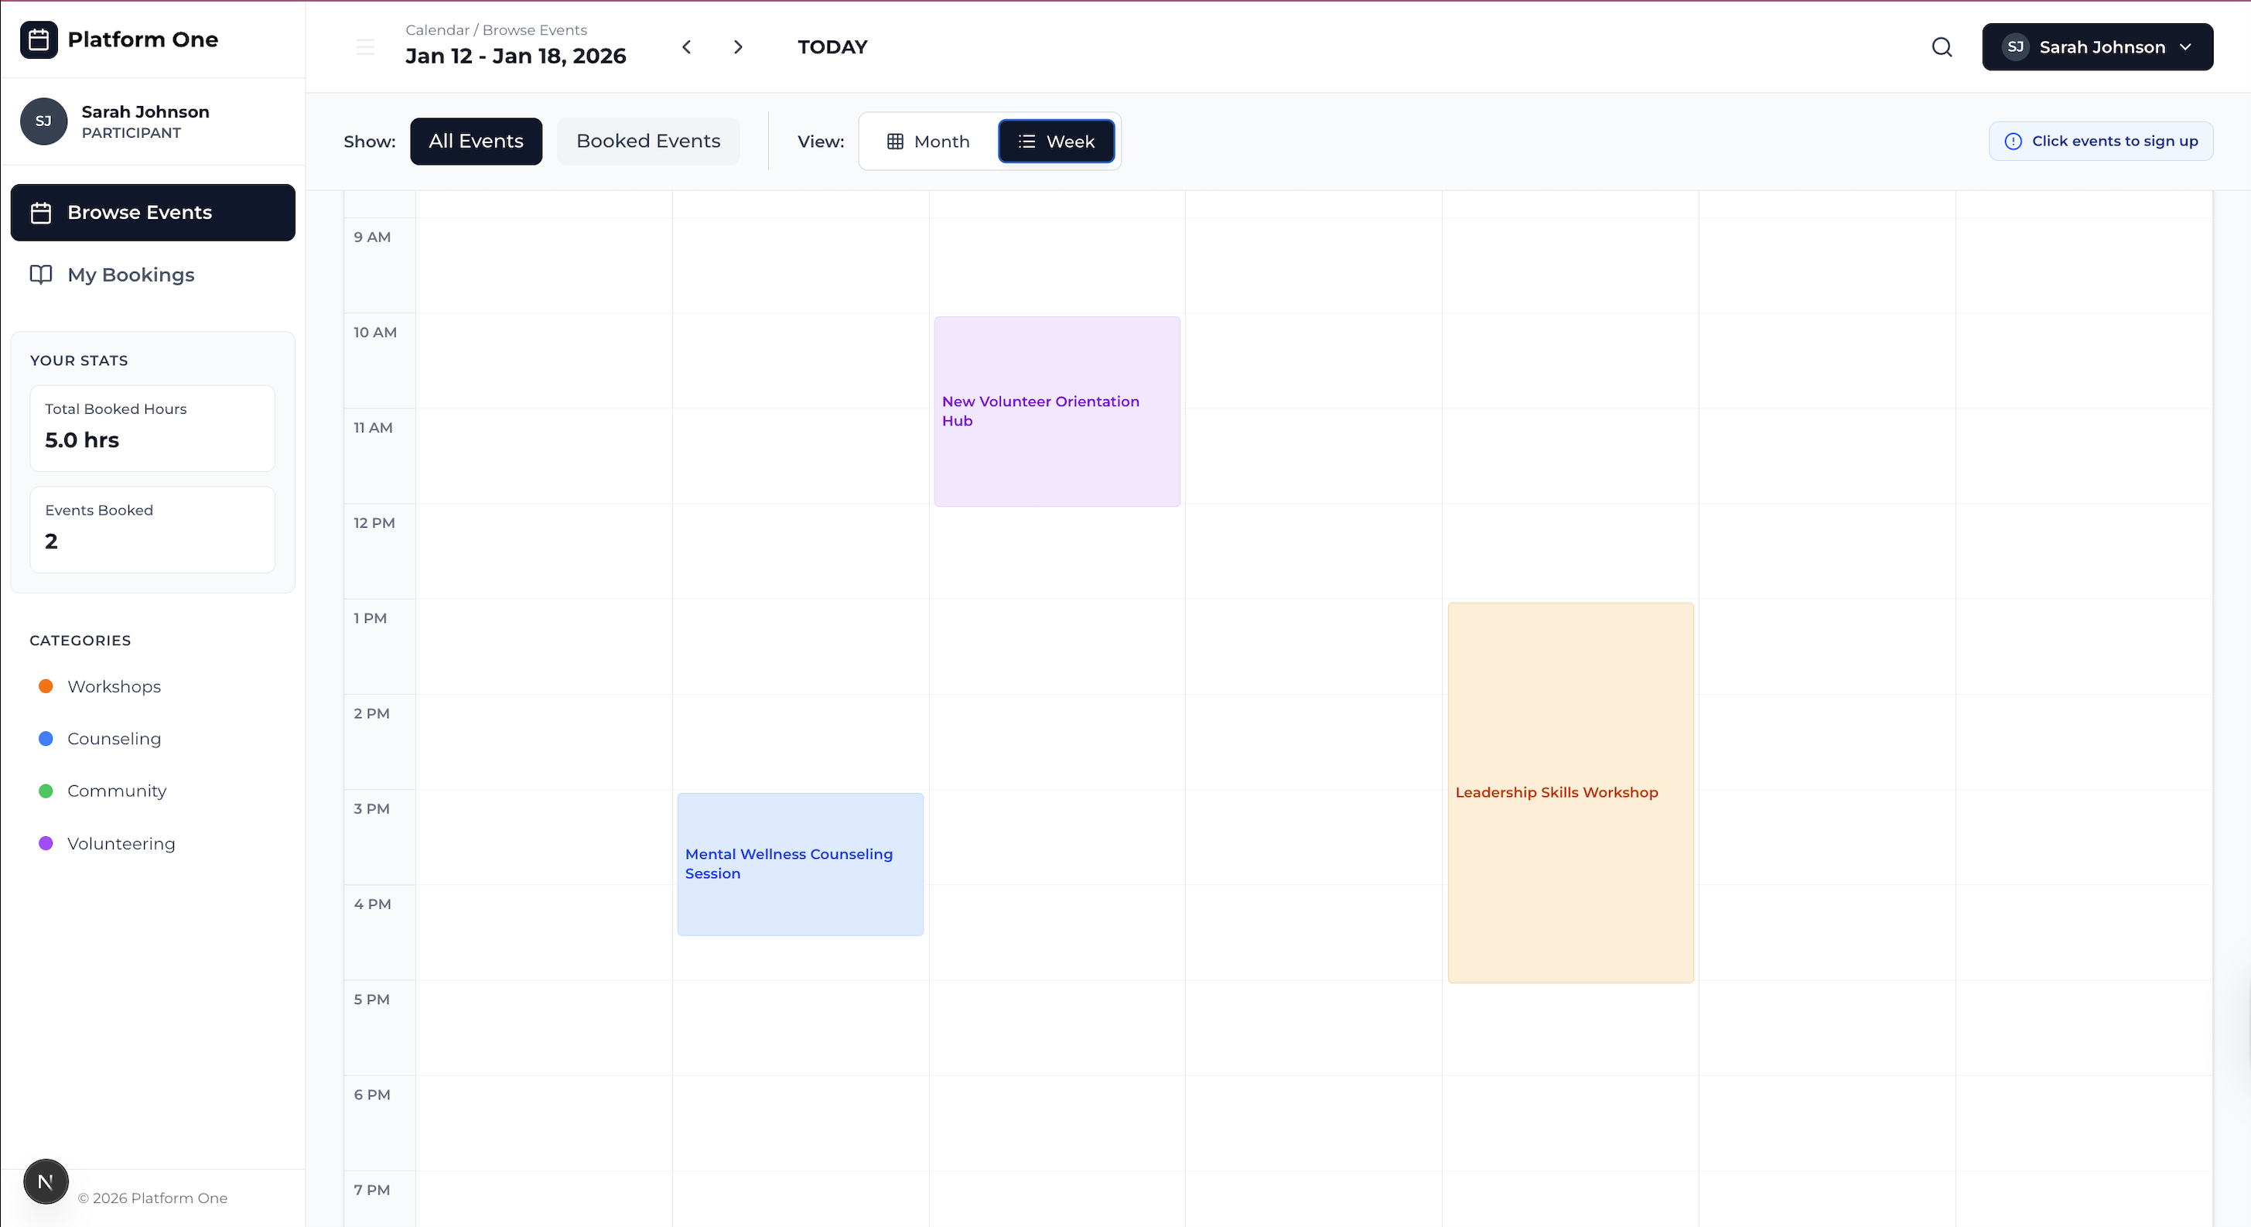Screen dimensions: 2251x1227
Task: Show only Booked Events
Action: tap(647, 142)
